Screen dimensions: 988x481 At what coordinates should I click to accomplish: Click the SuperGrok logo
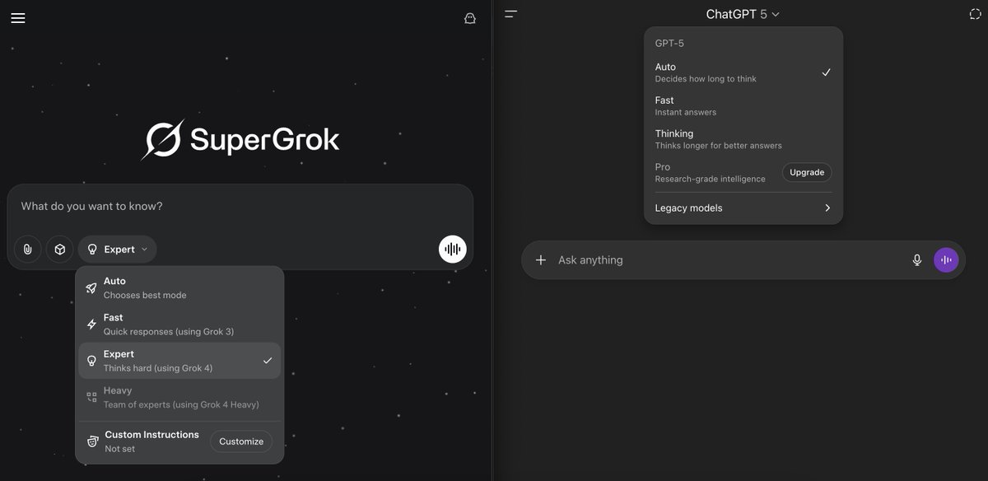tap(240, 139)
